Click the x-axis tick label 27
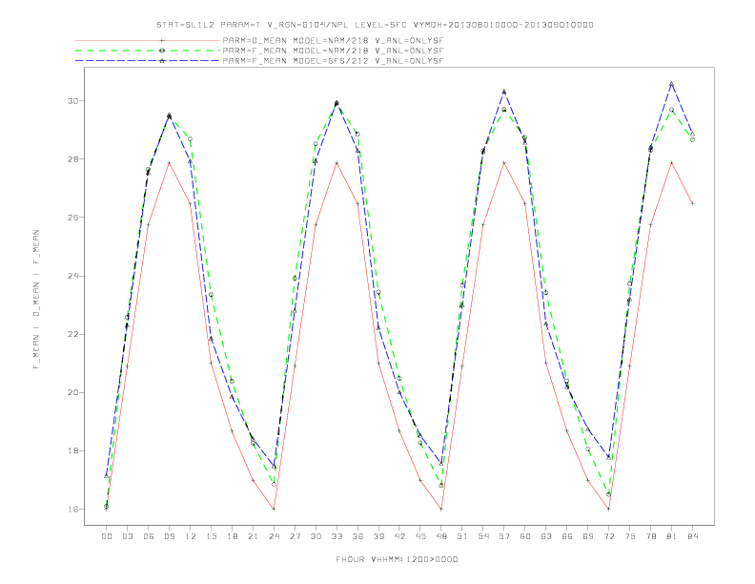Viewport: 755px width, 584px height. point(295,536)
